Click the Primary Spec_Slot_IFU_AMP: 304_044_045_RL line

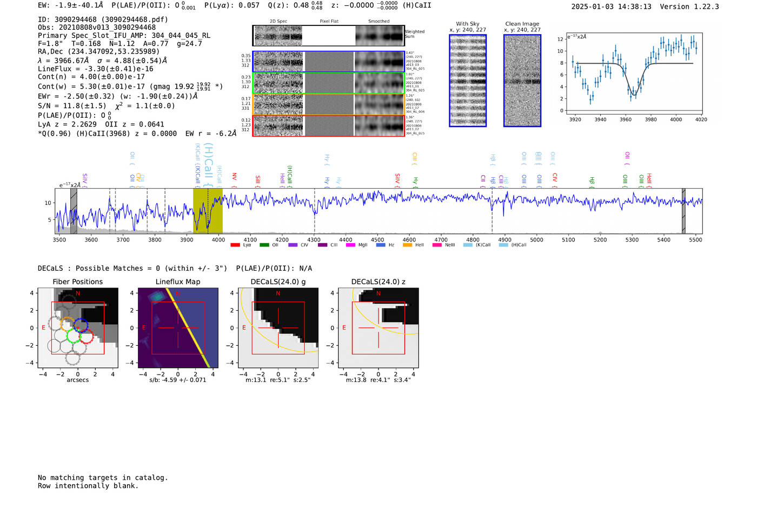pyautogui.click(x=124, y=36)
